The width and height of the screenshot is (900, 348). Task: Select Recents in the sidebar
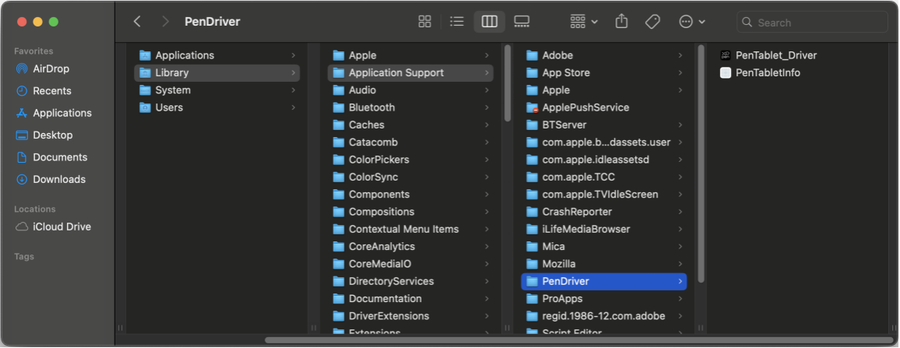51,91
